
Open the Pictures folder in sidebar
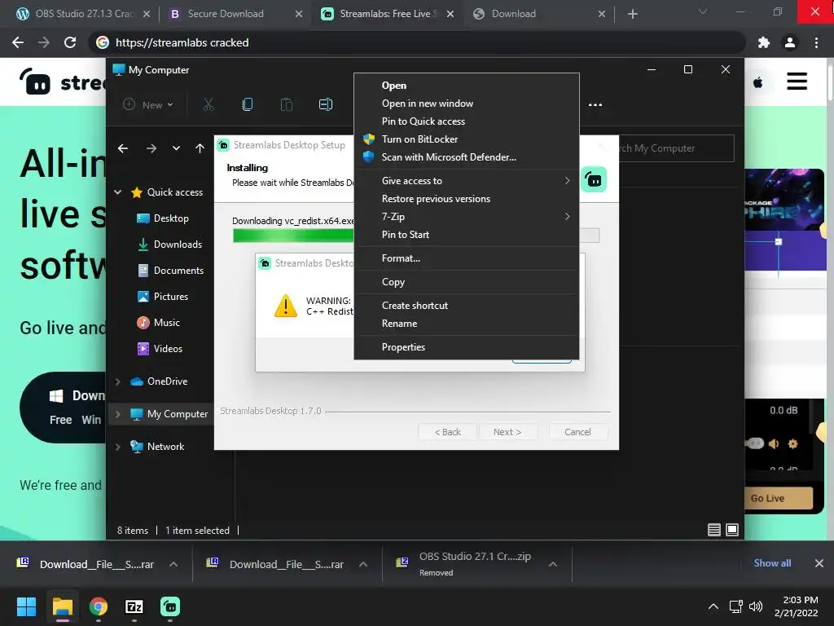click(x=163, y=297)
